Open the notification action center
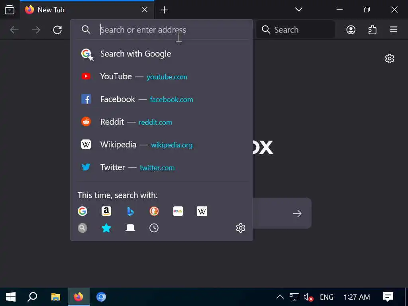The width and height of the screenshot is (408, 306). pyautogui.click(x=388, y=296)
